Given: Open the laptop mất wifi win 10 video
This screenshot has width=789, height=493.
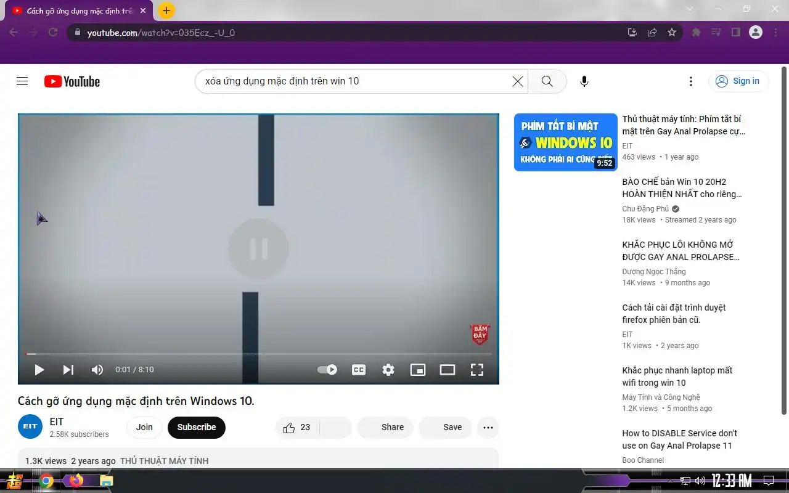Looking at the screenshot, I should [677, 377].
